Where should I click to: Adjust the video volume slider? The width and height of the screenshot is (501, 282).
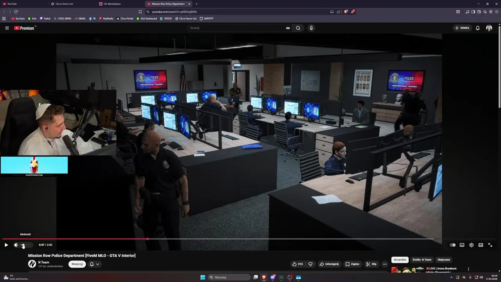tap(25, 245)
